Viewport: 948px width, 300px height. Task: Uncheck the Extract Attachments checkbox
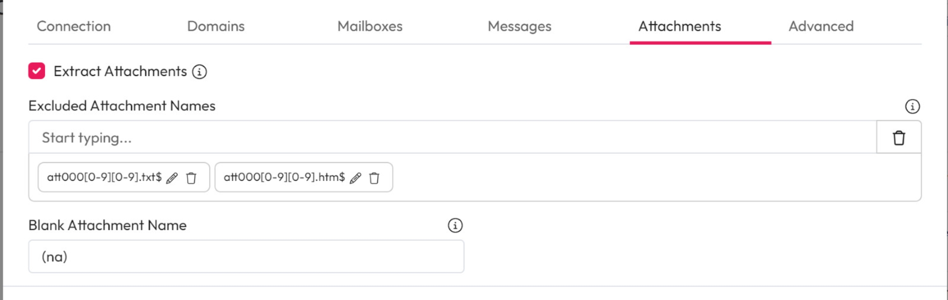click(37, 71)
